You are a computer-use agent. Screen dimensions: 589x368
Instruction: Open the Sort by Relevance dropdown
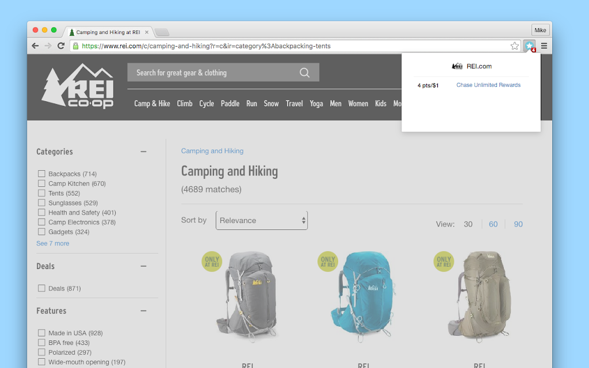[x=262, y=220]
